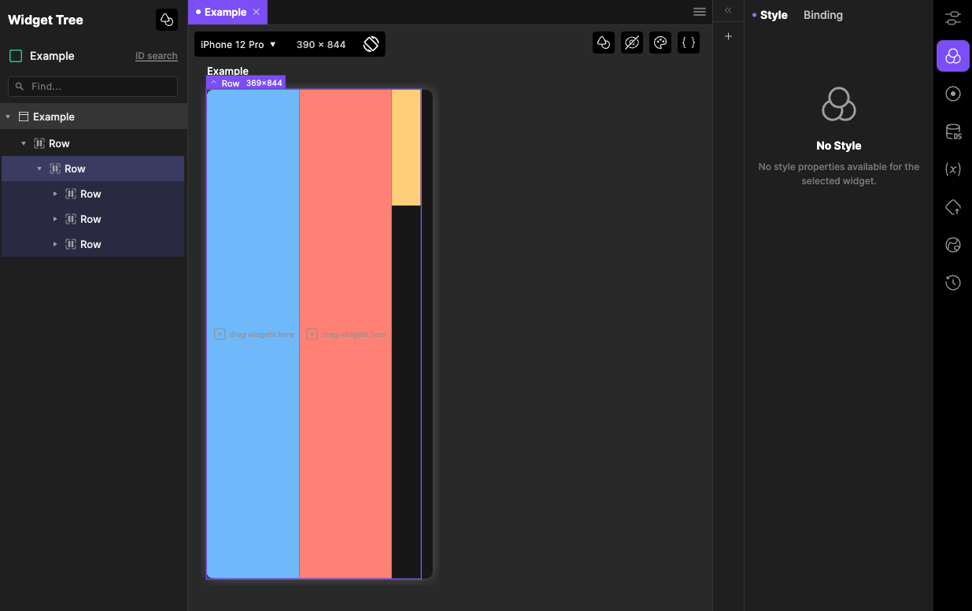Click the No Style heading
This screenshot has width=972, height=611.
[839, 146]
